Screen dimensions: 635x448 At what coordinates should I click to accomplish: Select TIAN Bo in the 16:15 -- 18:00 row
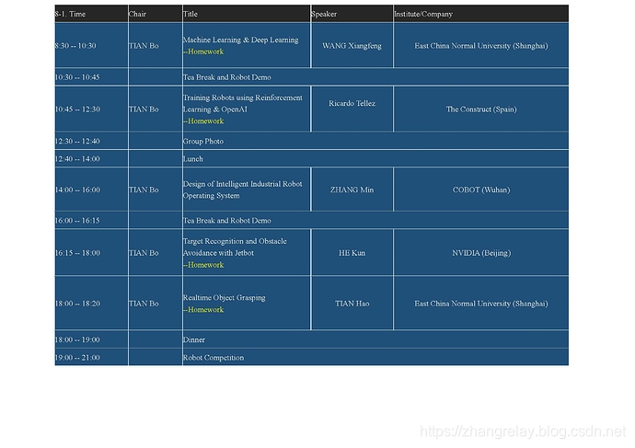[x=144, y=253]
